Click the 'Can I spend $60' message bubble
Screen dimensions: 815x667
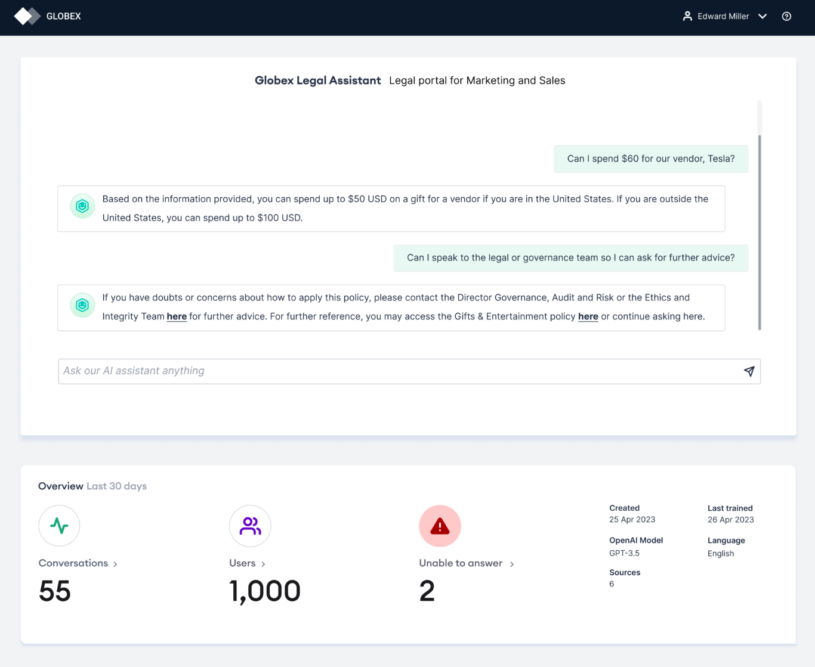[x=650, y=159]
